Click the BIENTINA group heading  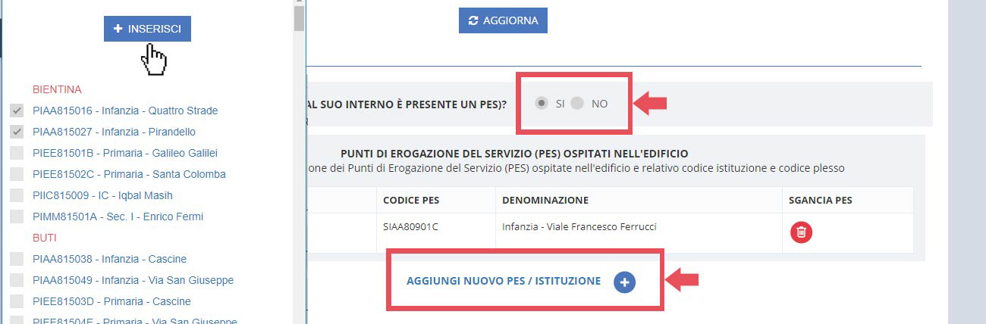tap(57, 89)
